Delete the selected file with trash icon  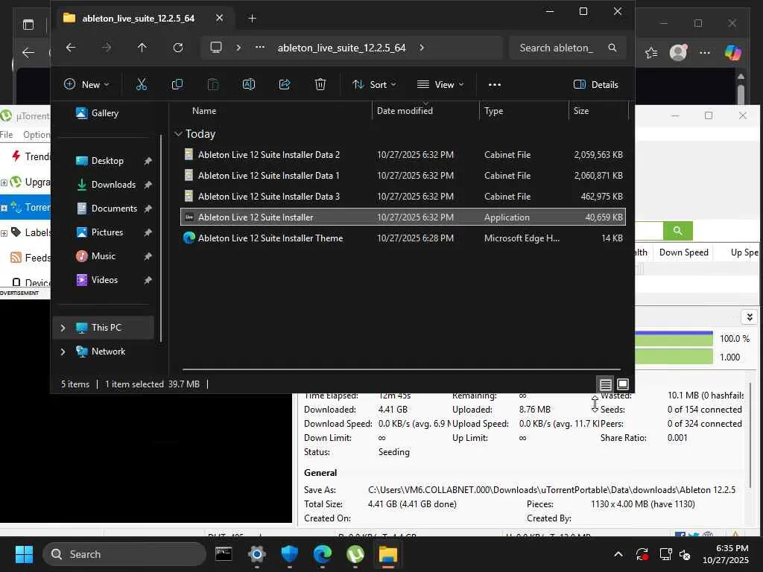(320, 85)
